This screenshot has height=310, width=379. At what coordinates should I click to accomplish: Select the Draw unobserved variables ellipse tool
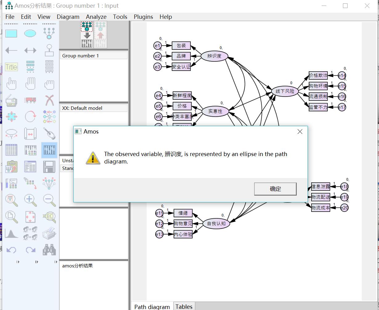30,33
